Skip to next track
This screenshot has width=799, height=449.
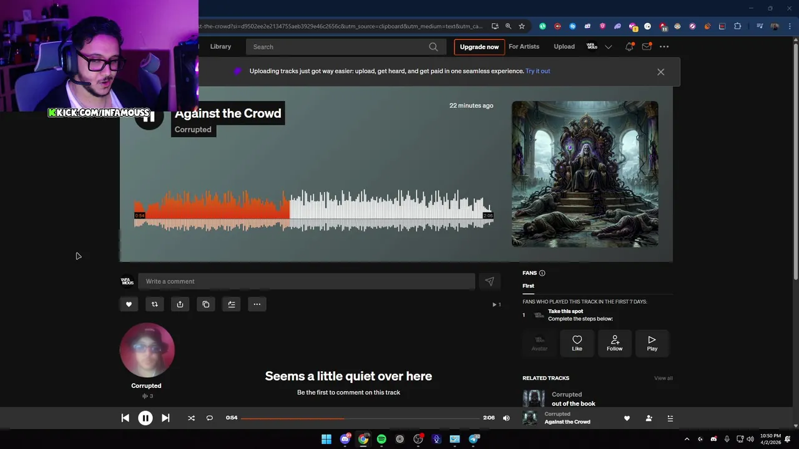(x=165, y=418)
